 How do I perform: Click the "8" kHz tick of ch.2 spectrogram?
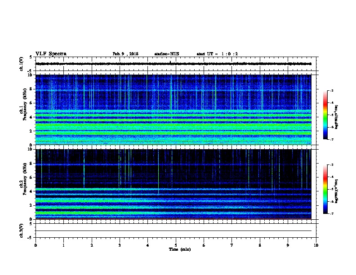31,163
